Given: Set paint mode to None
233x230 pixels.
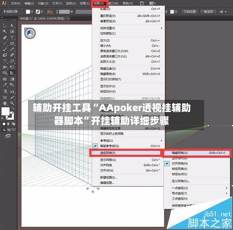Looking at the screenshot, I should point(14,124).
